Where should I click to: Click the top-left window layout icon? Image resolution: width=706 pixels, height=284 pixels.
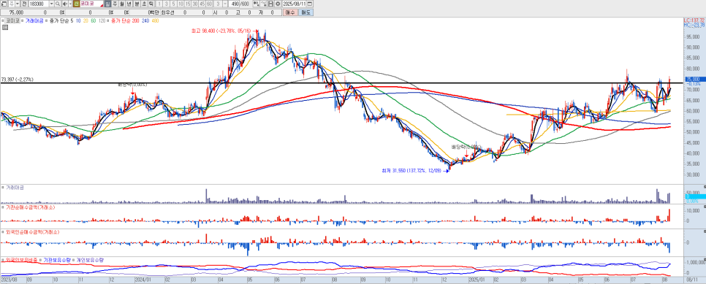click(4, 4)
